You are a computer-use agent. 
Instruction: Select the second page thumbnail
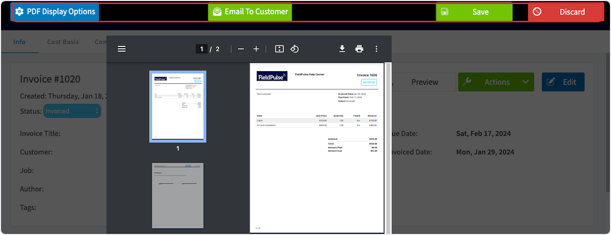(x=178, y=196)
